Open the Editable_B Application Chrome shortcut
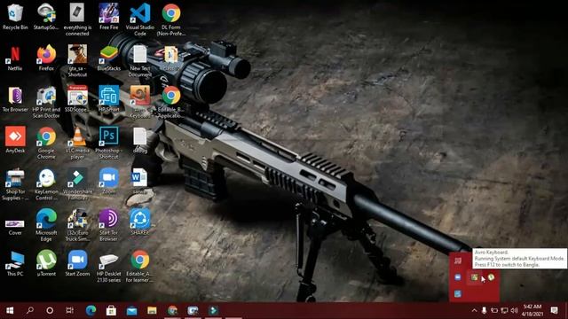568x319 pixels. click(x=171, y=102)
